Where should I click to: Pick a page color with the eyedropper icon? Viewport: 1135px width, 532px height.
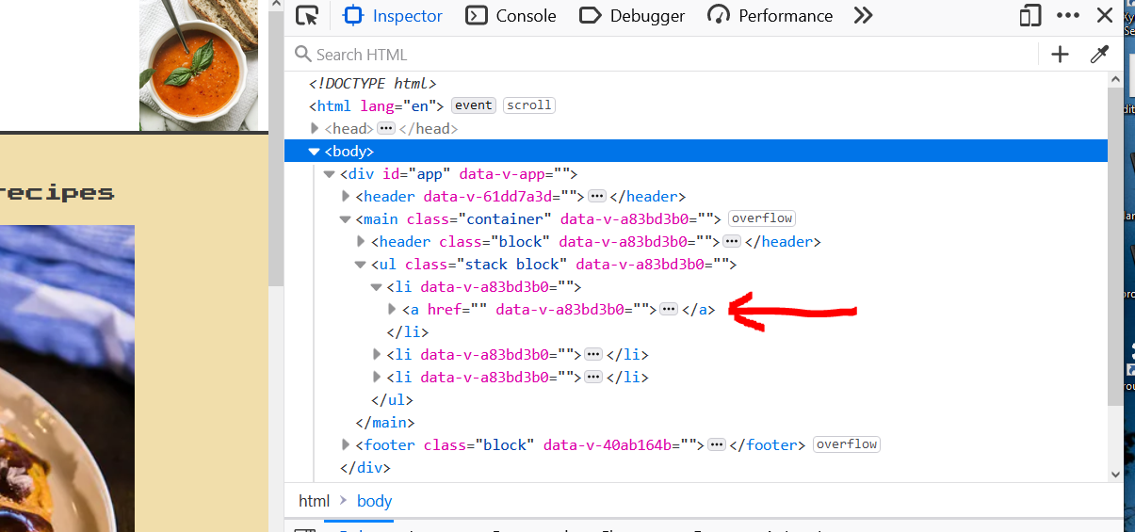1099,55
